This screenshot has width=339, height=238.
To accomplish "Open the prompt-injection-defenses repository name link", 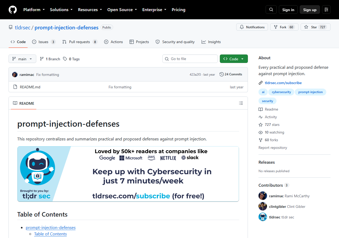I will 66,28.
